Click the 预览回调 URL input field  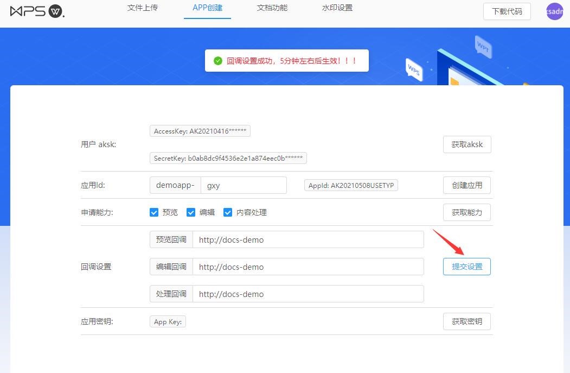coord(308,239)
